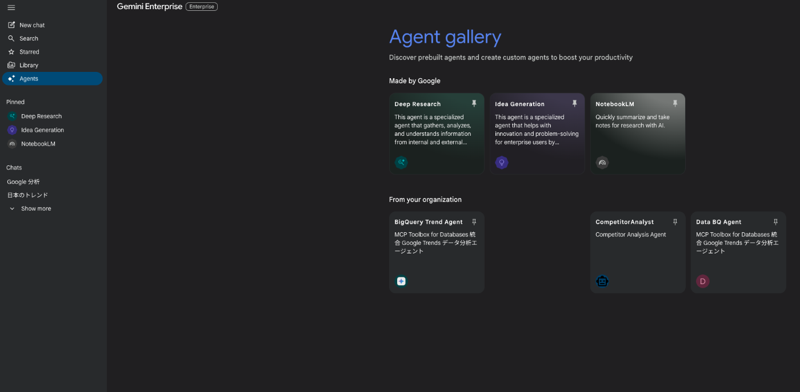
Task: Click pinned Deep Research avatar icon in sidebar
Action: pos(12,116)
